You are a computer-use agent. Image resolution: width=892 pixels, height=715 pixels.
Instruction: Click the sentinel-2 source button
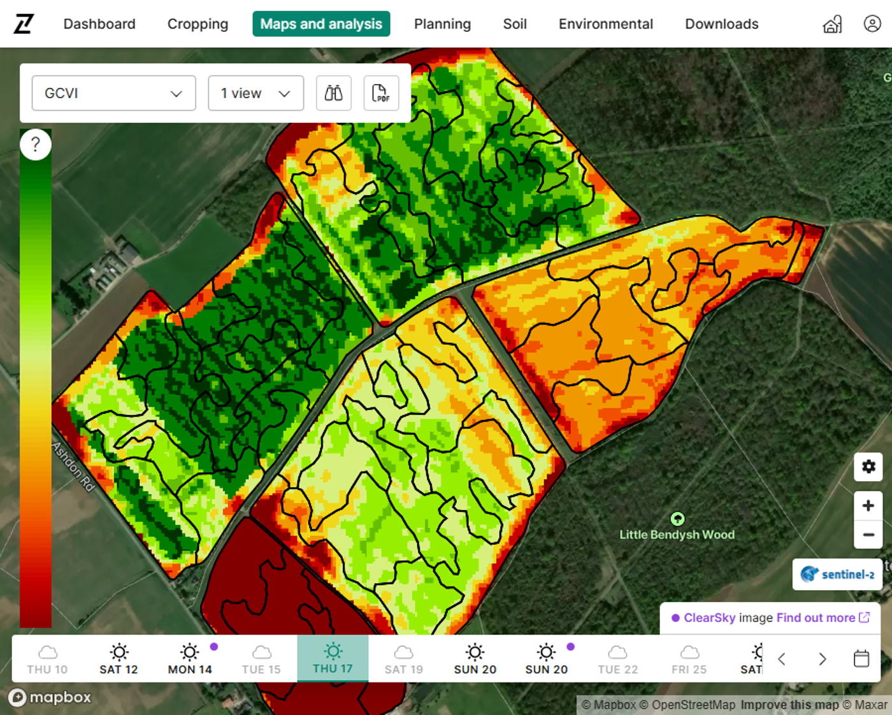(837, 574)
